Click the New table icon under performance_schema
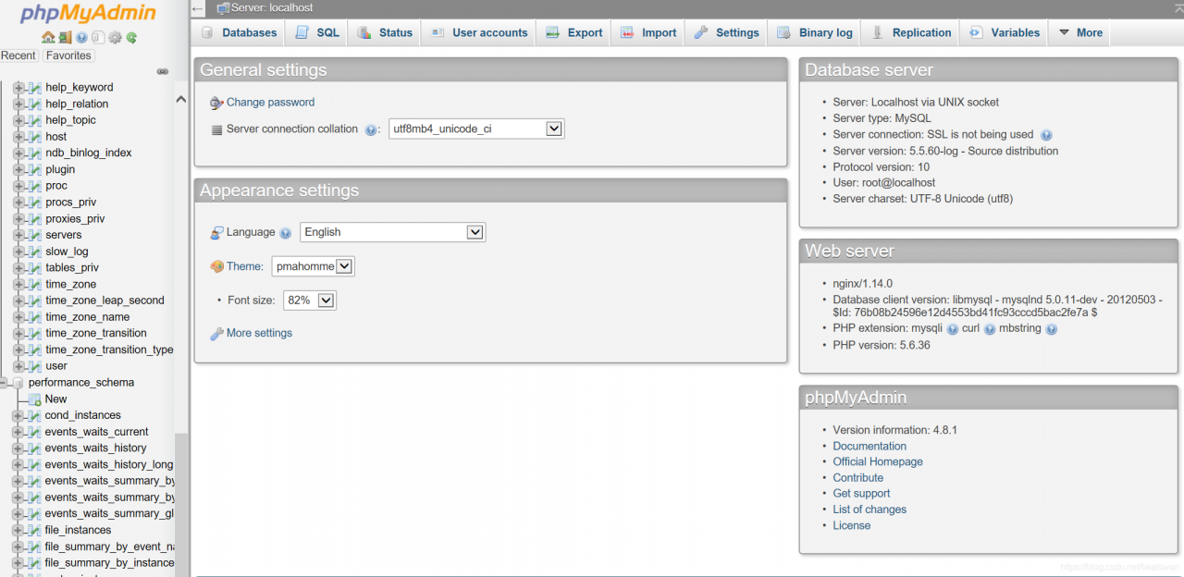1184x577 pixels. 35,399
